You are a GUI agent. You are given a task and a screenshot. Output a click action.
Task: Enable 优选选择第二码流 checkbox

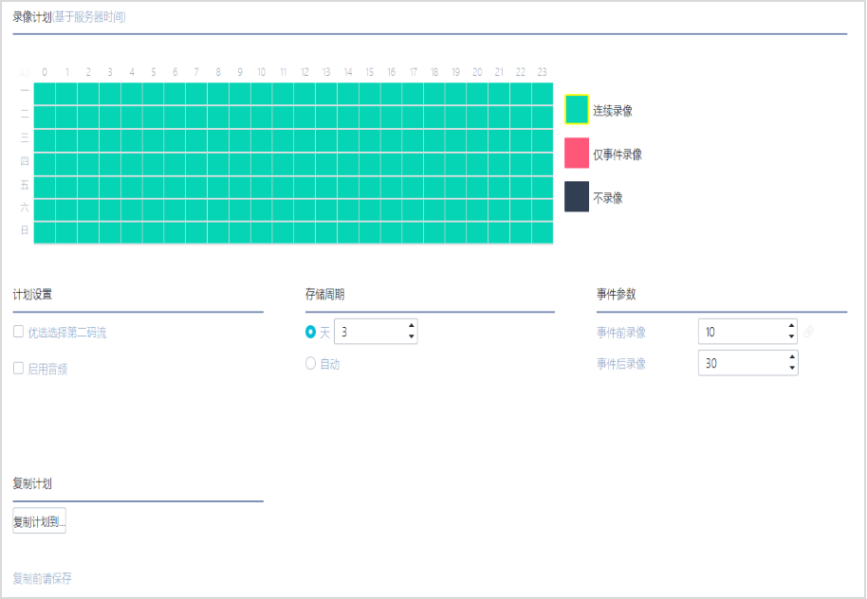[18, 332]
